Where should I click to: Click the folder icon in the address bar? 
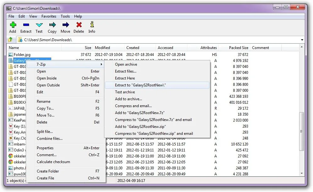tap(20, 40)
